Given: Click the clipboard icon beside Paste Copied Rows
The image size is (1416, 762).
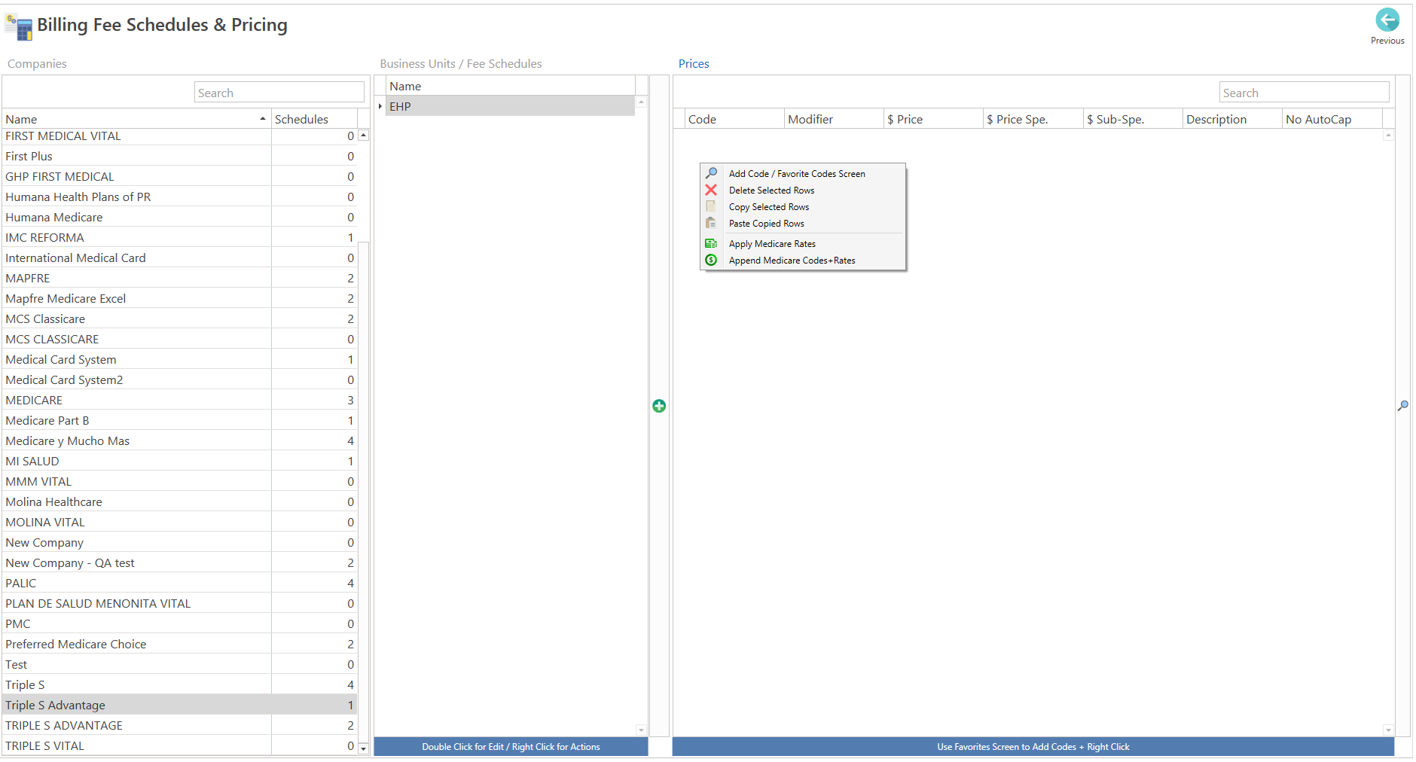Looking at the screenshot, I should pyautogui.click(x=711, y=223).
